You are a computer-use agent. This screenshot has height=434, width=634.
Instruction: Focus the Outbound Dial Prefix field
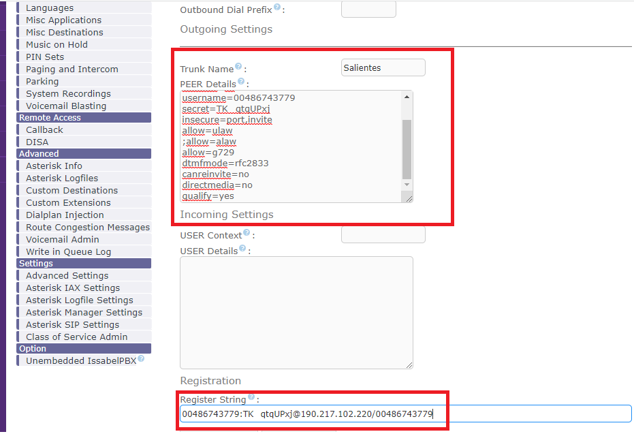coord(369,10)
